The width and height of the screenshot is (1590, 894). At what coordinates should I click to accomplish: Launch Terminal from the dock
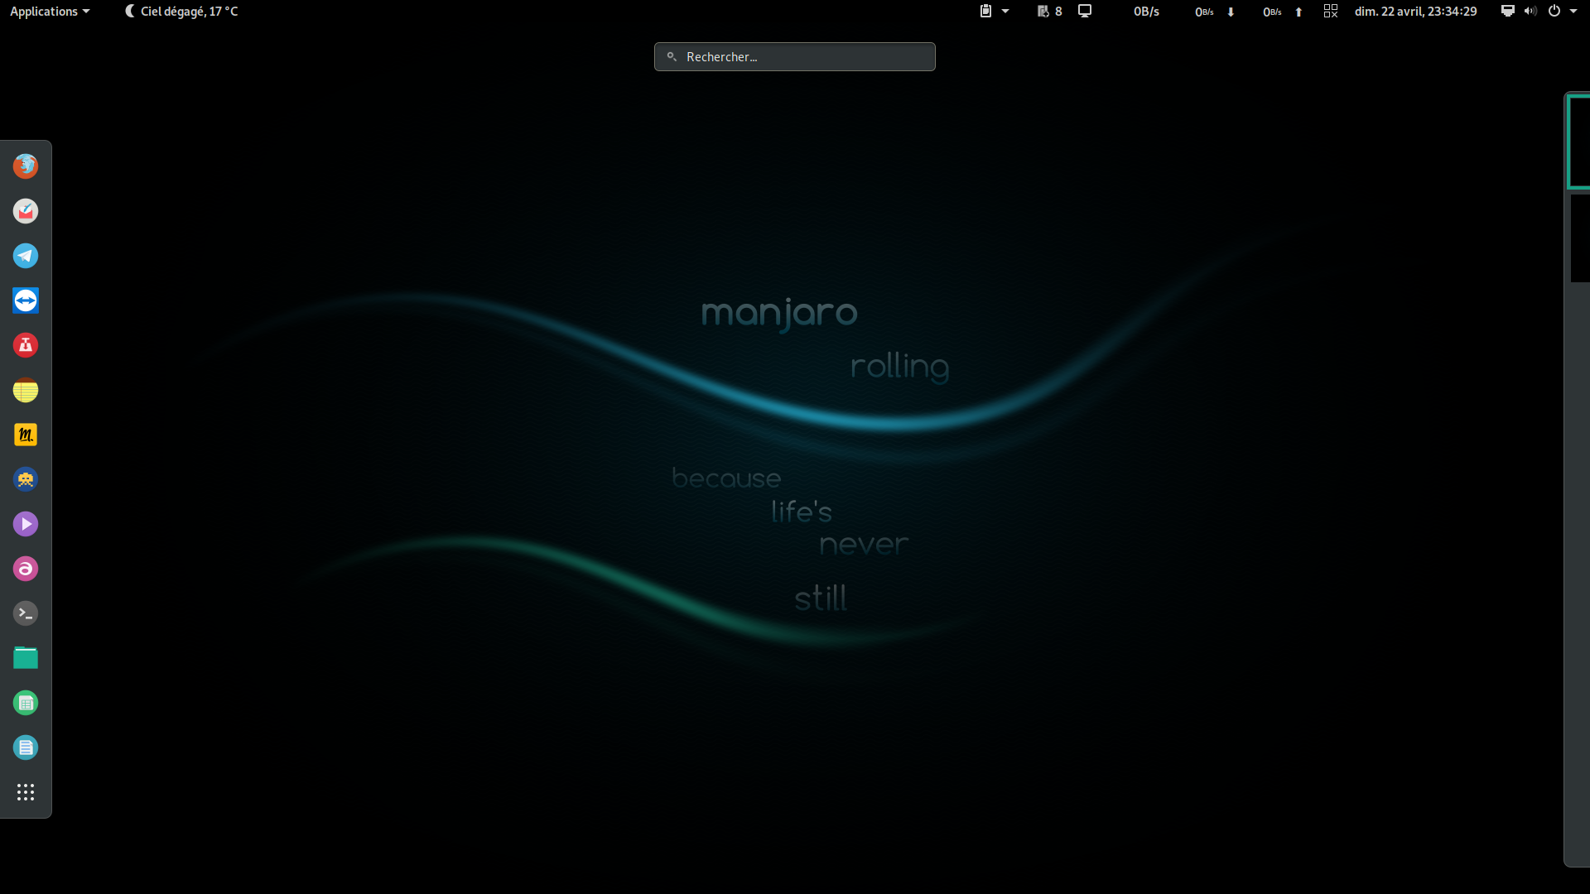pyautogui.click(x=26, y=613)
